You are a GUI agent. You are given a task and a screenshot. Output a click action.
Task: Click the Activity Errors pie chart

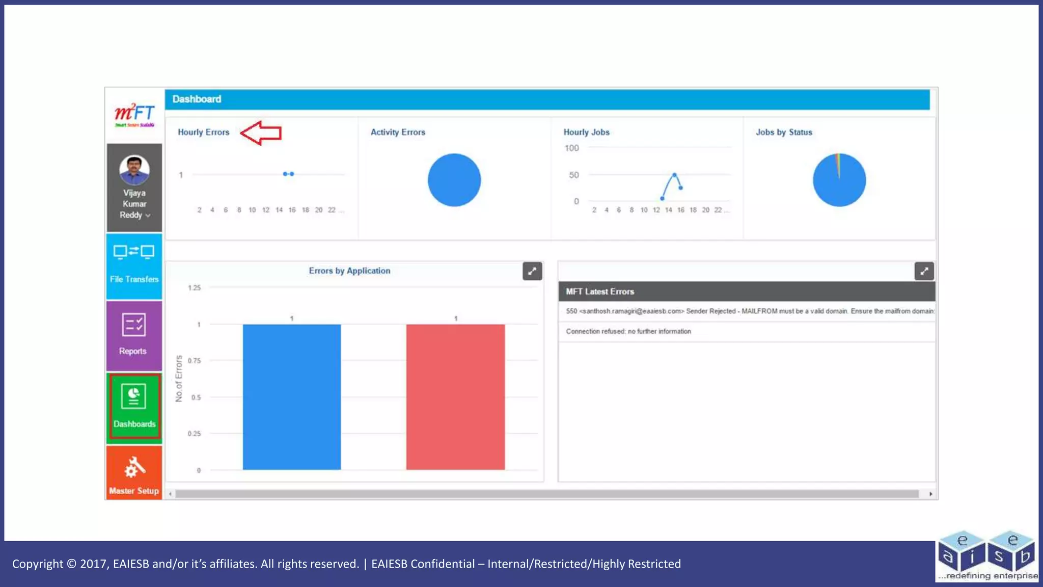point(454,180)
